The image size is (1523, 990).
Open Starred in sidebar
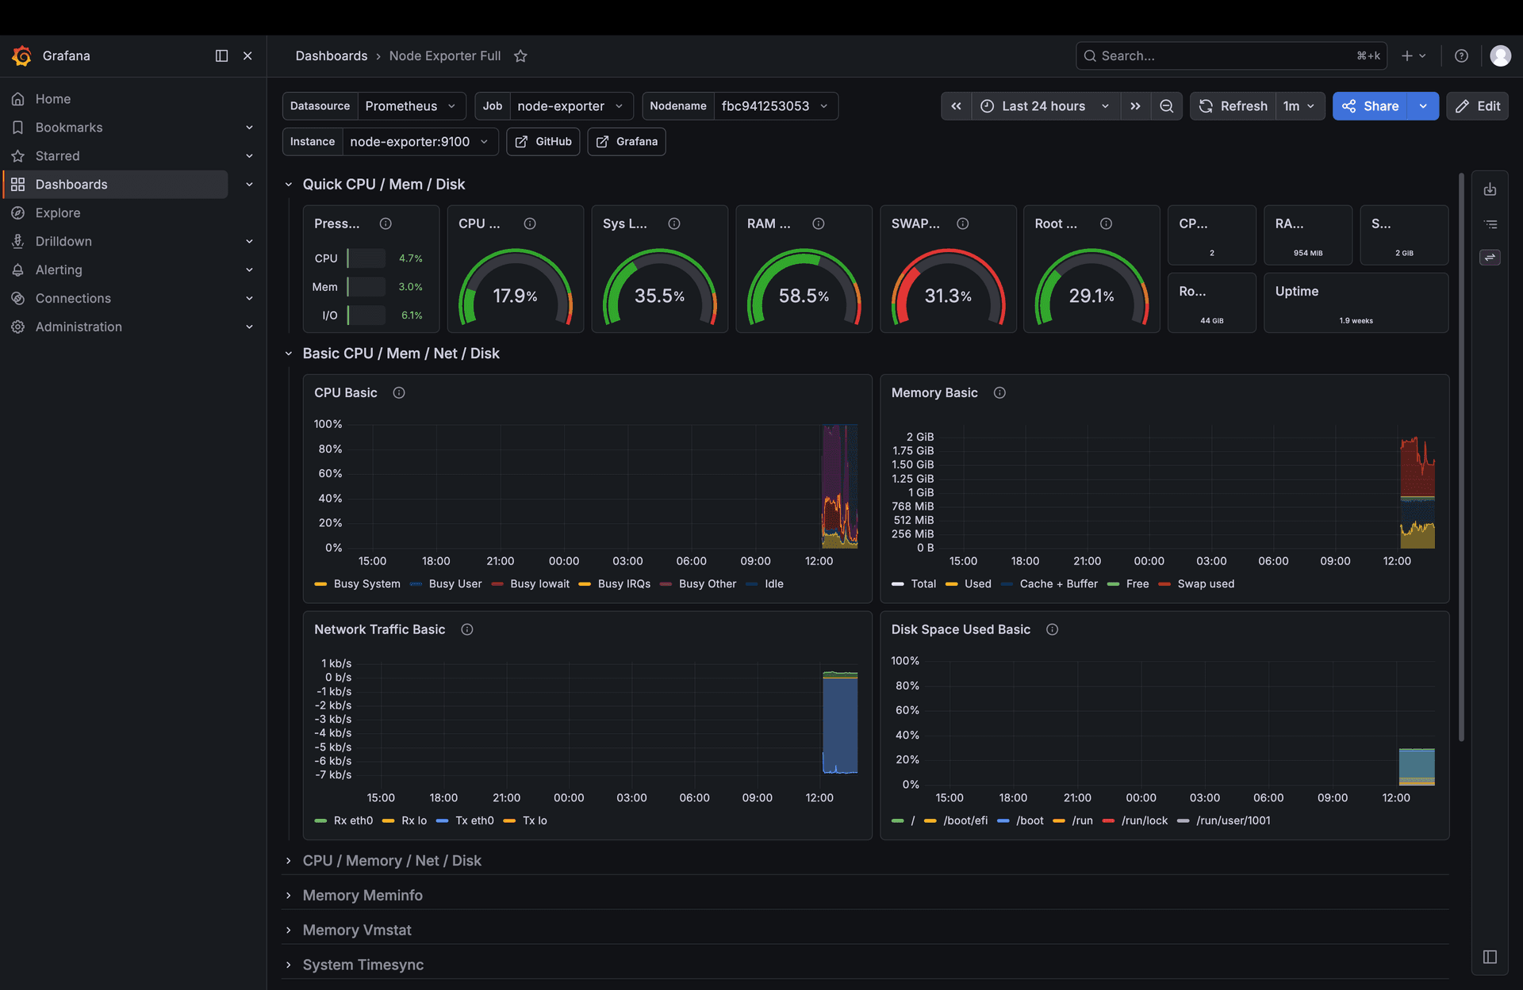coord(57,156)
